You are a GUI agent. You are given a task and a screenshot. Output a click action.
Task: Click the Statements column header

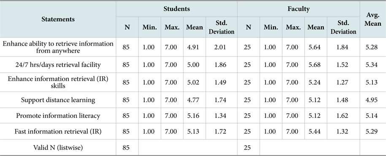pos(58,19)
